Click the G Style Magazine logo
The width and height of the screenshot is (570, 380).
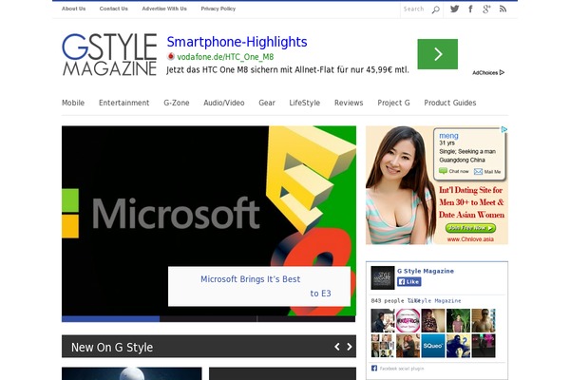point(109,54)
